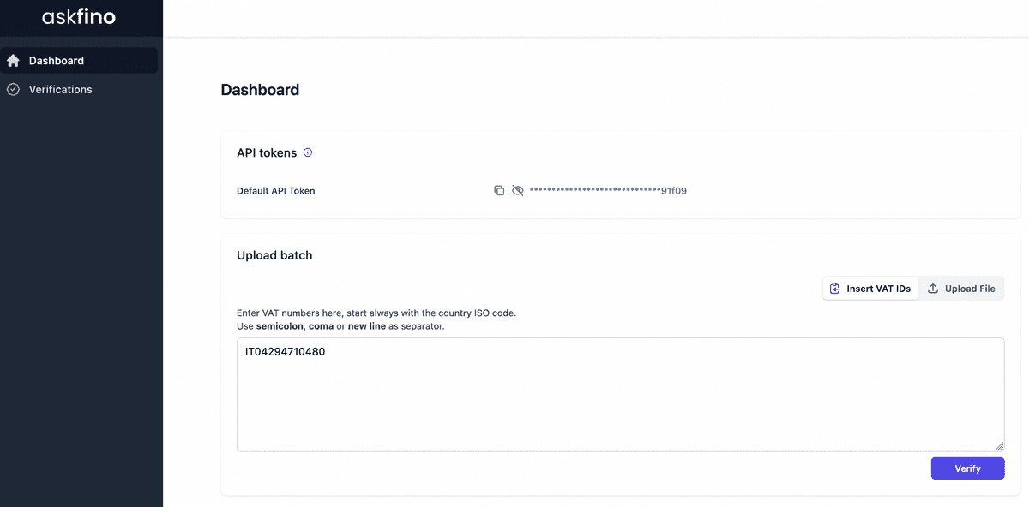Click the IT04294710480 entry text
This screenshot has width=1029, height=507.
tap(285, 351)
